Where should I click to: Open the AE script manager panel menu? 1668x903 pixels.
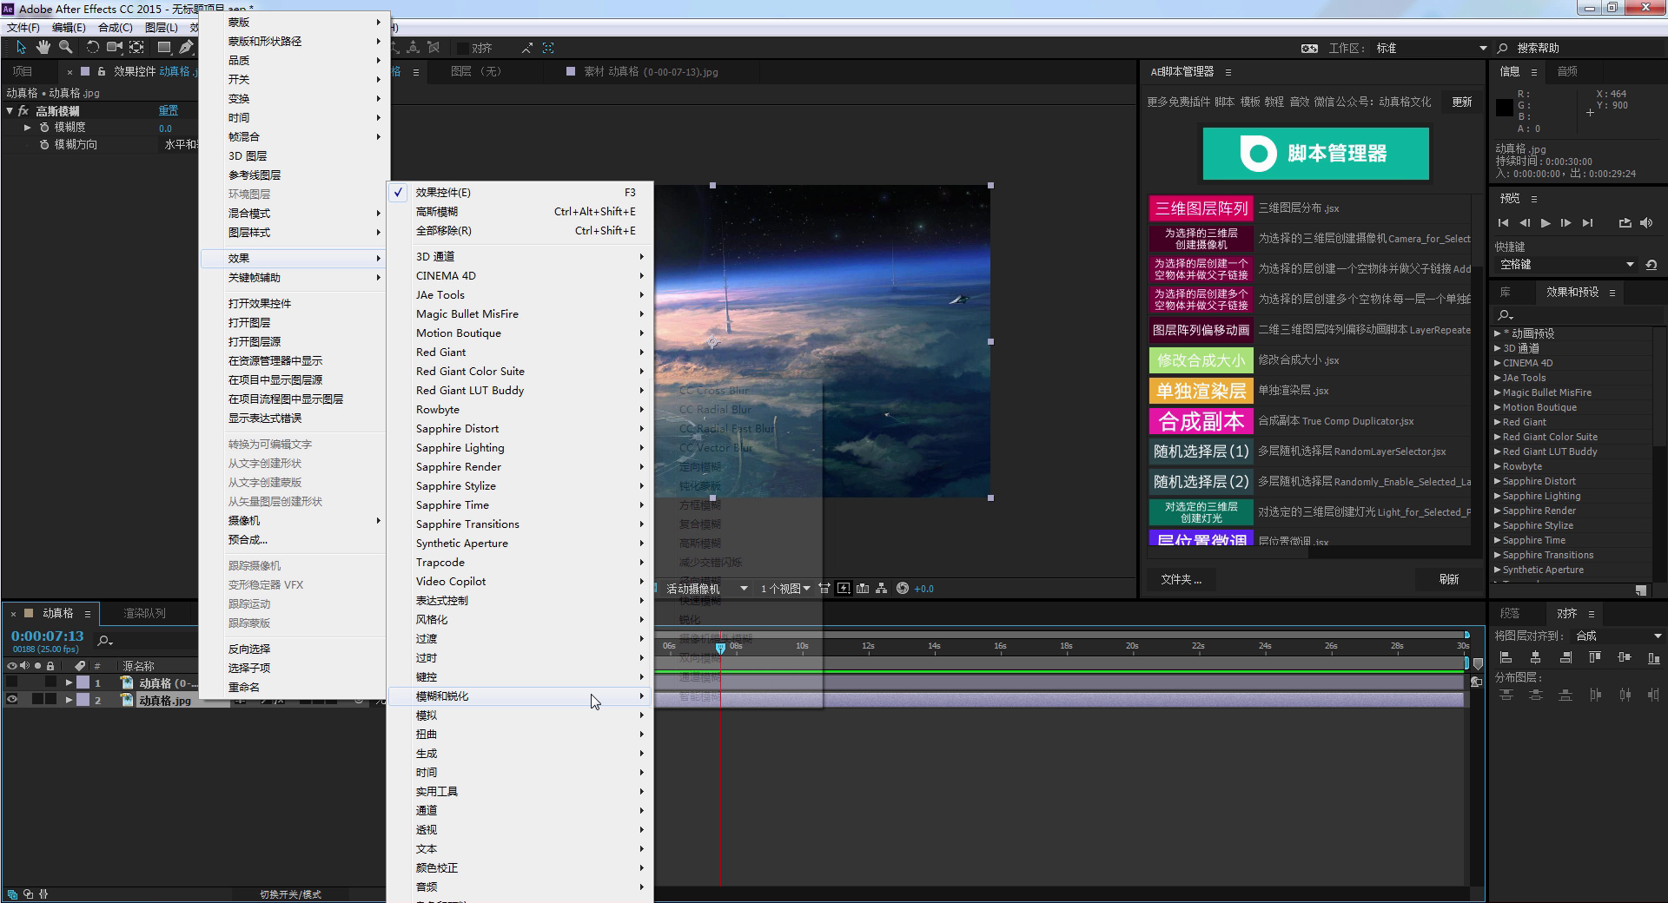1228,72
